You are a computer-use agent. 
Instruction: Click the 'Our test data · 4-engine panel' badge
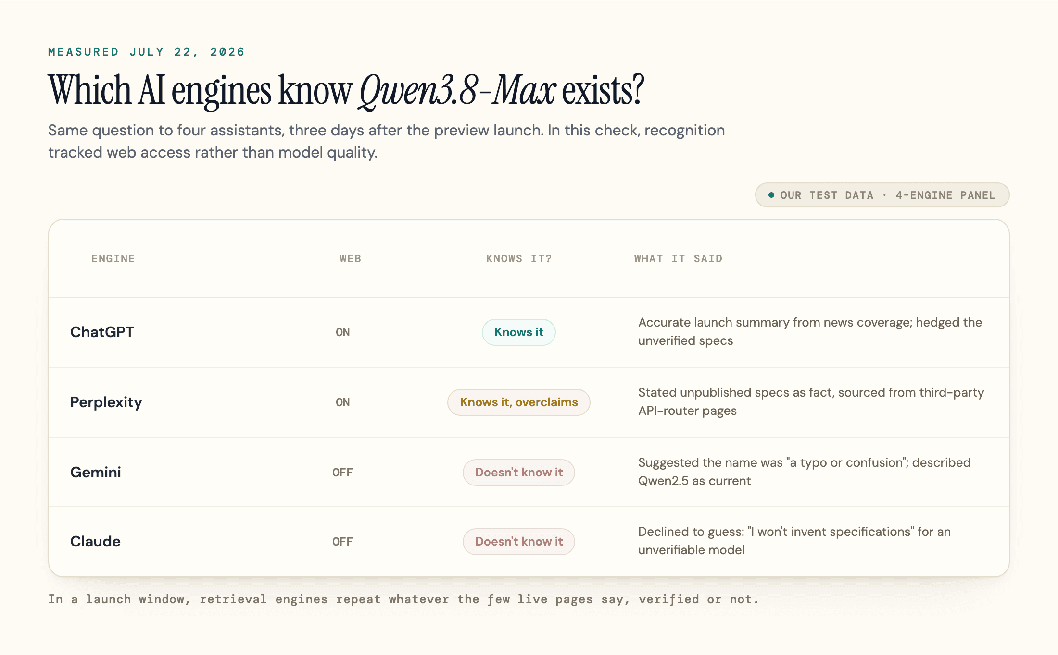(882, 195)
